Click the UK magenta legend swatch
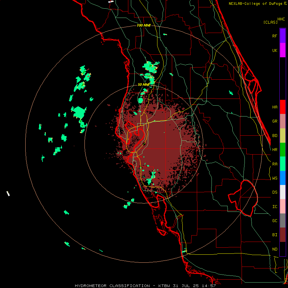Viewport: 288px width, 288px height. coord(283,50)
